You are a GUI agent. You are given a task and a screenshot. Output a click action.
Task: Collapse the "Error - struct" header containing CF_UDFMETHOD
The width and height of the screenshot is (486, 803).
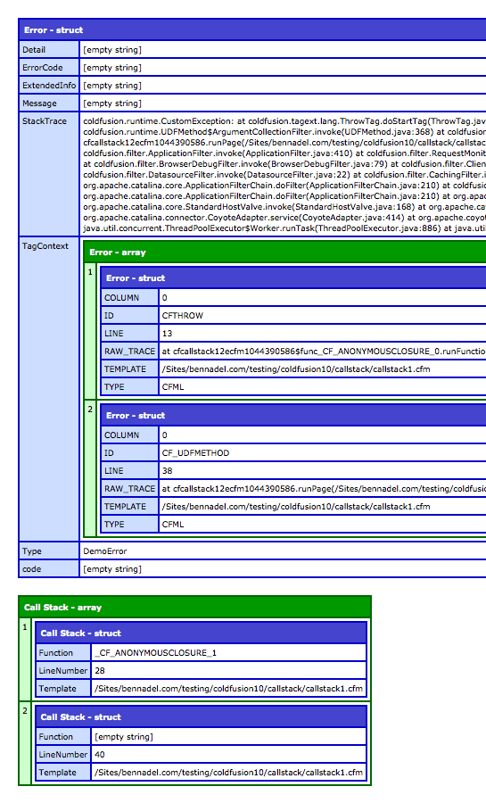[293, 415]
